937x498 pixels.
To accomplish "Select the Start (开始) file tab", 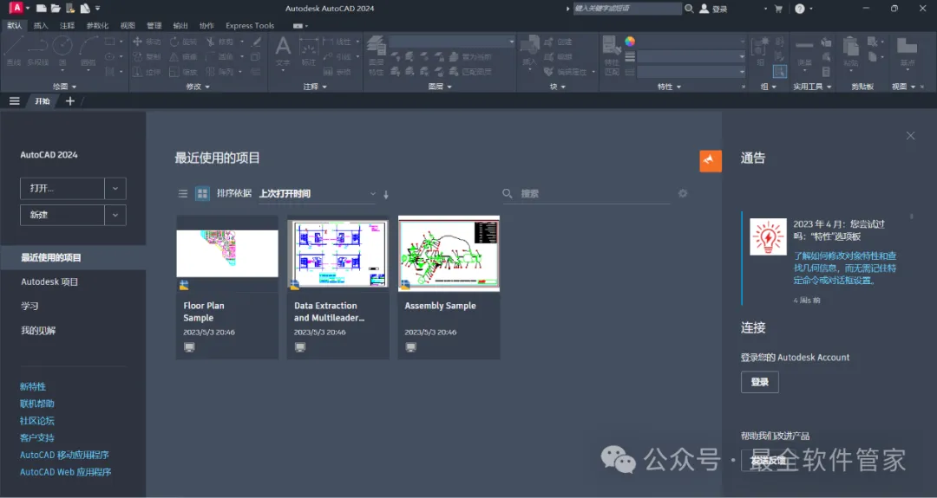I will pos(42,101).
